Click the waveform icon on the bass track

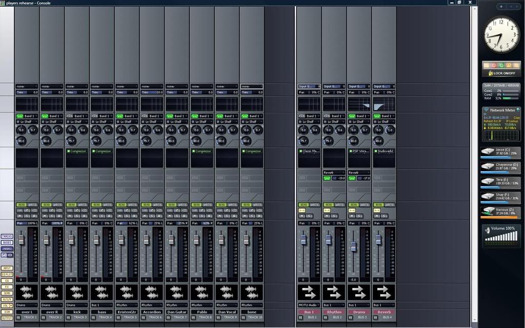click(x=101, y=292)
